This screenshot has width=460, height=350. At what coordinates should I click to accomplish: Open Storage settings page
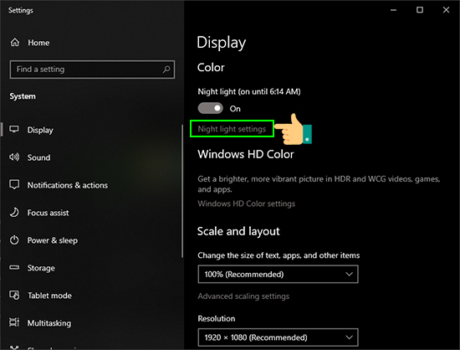tap(41, 268)
